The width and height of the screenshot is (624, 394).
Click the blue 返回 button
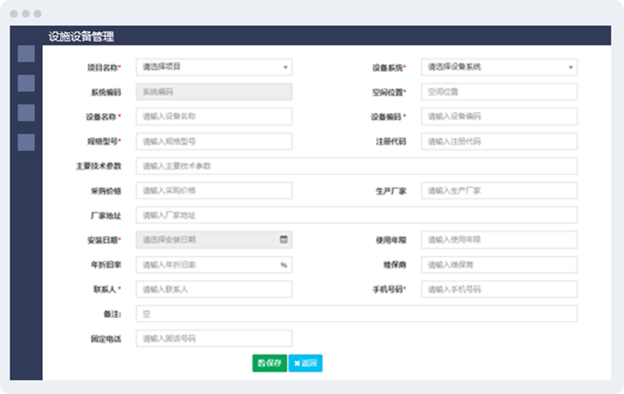point(305,363)
